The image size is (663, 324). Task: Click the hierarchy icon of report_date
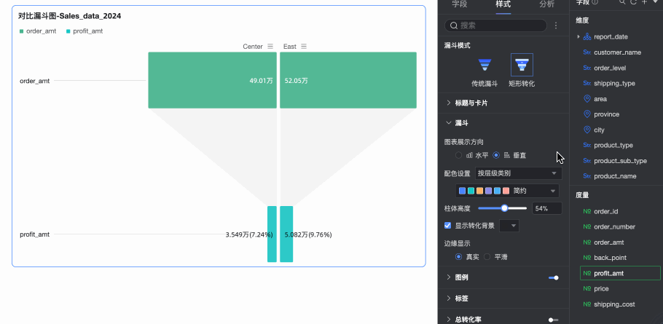pyautogui.click(x=587, y=36)
